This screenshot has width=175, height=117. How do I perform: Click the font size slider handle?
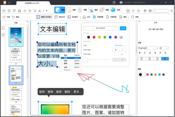click(85, 60)
